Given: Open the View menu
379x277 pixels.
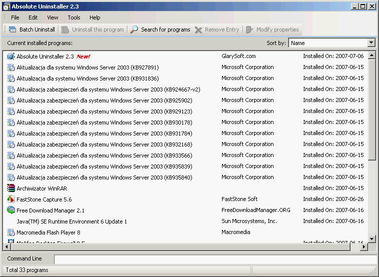Looking at the screenshot, I should pyautogui.click(x=52, y=17).
